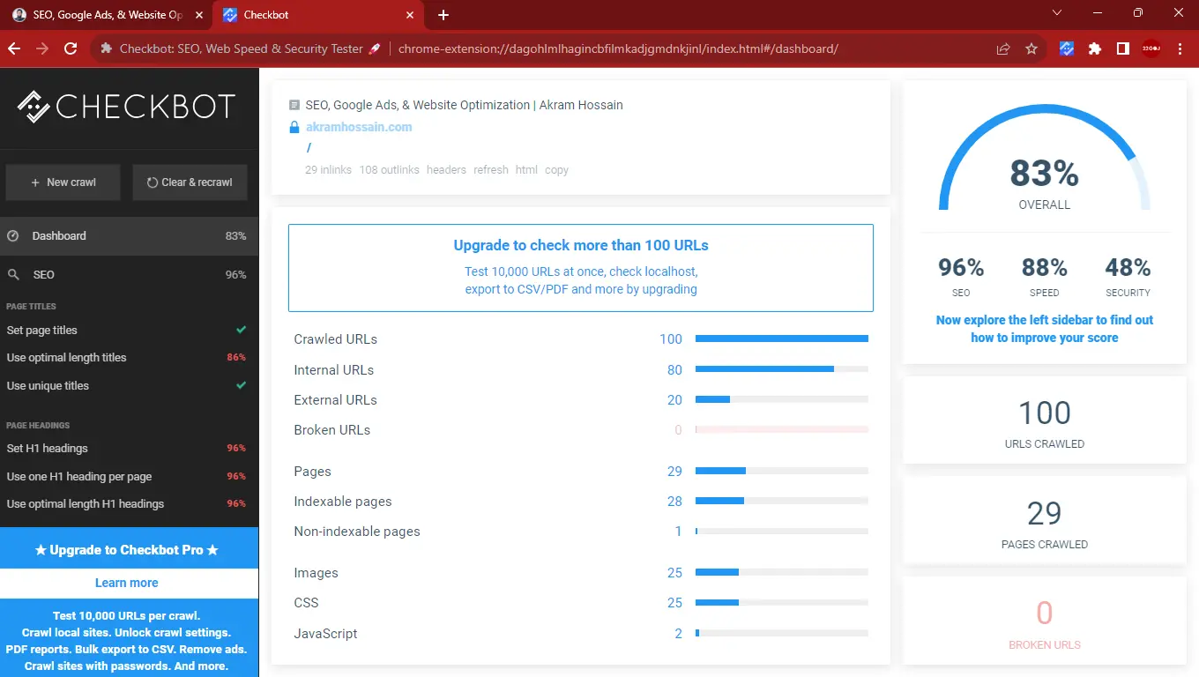Click the green check beside Set page titles
The image size is (1199, 677).
[241, 330]
